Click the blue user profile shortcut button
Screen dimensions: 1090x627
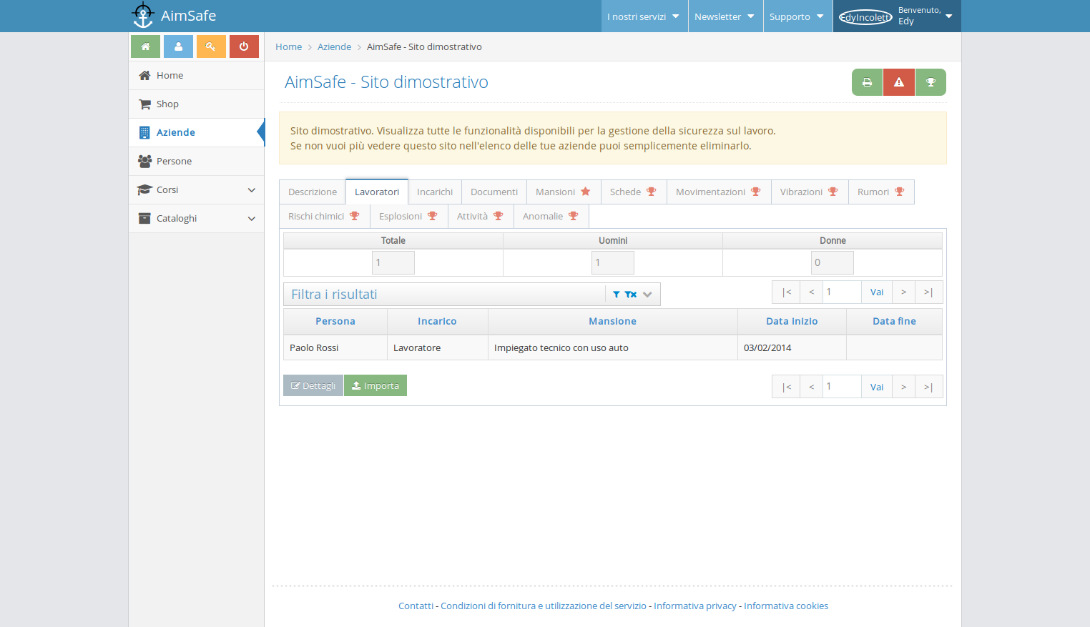coord(178,46)
